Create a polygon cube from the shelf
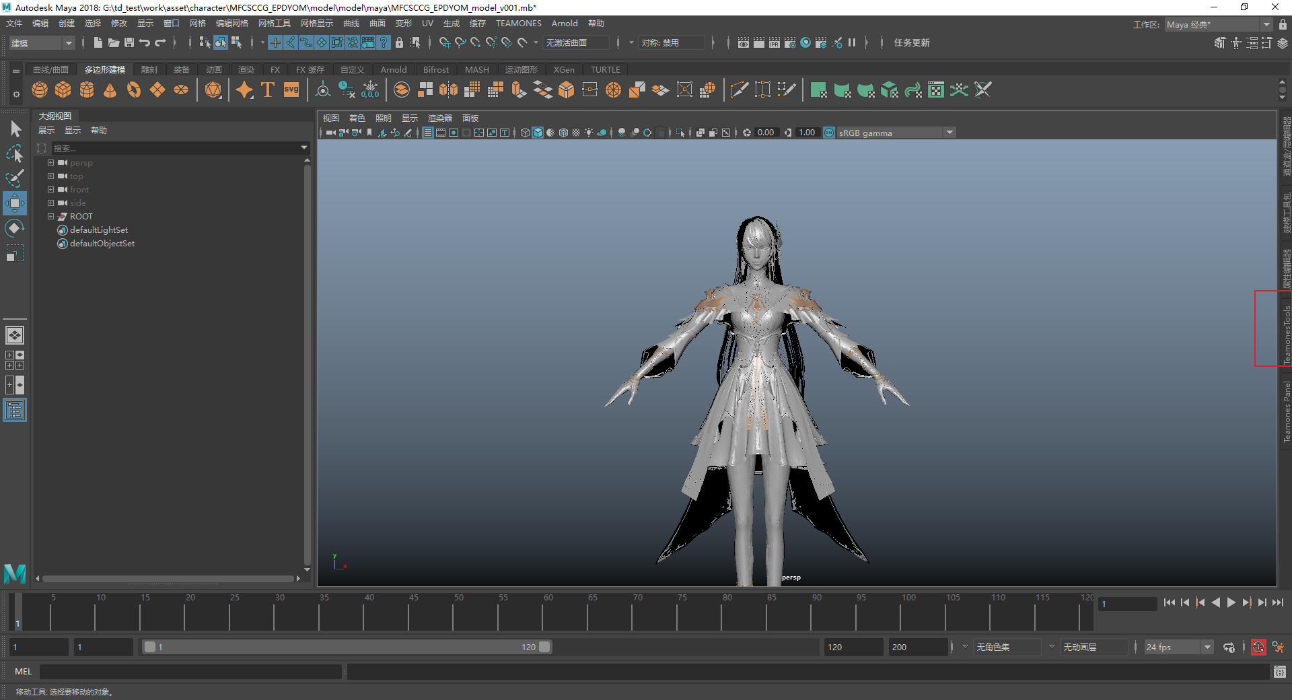The height and width of the screenshot is (700, 1292). (63, 90)
